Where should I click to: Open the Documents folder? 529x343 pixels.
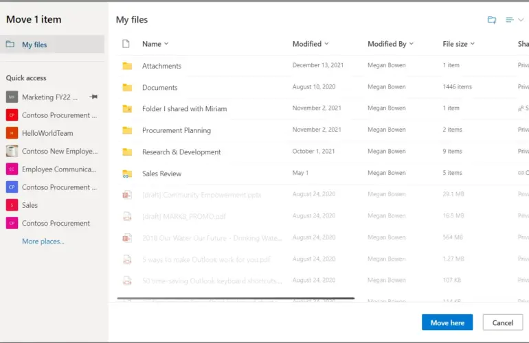159,88
